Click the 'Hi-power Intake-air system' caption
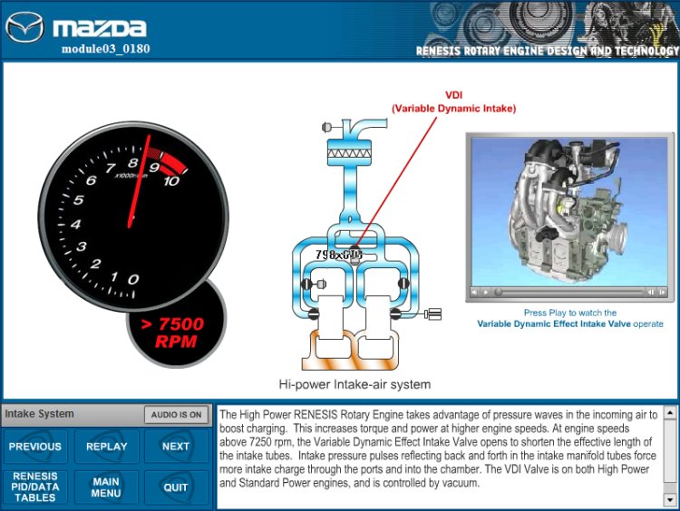680x511 pixels. [x=355, y=384]
